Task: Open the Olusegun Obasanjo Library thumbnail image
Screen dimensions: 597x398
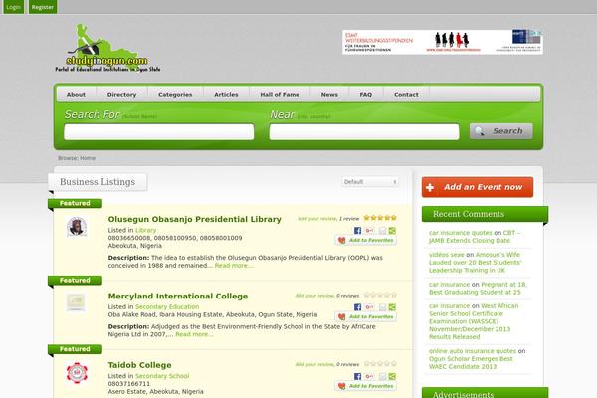Action: (x=77, y=227)
